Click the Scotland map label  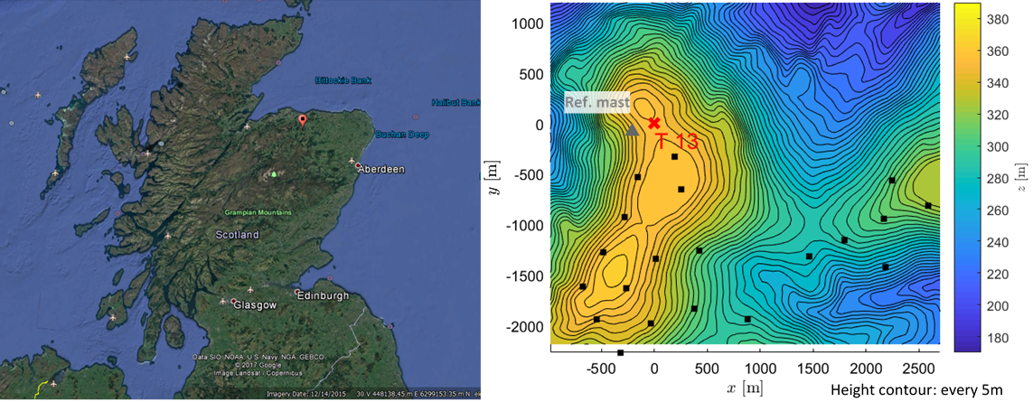pos(238,235)
